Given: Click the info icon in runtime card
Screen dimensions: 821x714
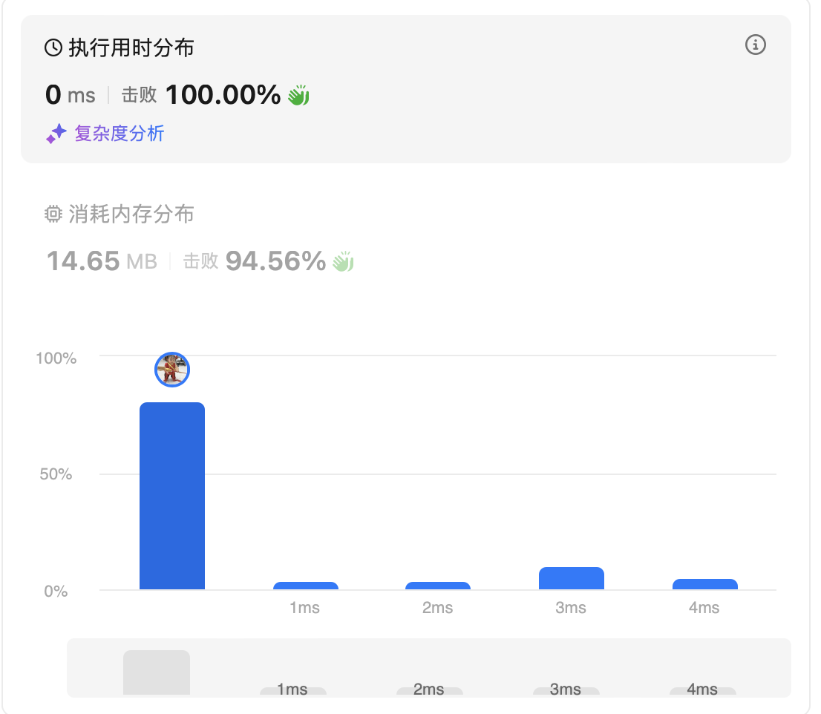Looking at the screenshot, I should [x=755, y=45].
